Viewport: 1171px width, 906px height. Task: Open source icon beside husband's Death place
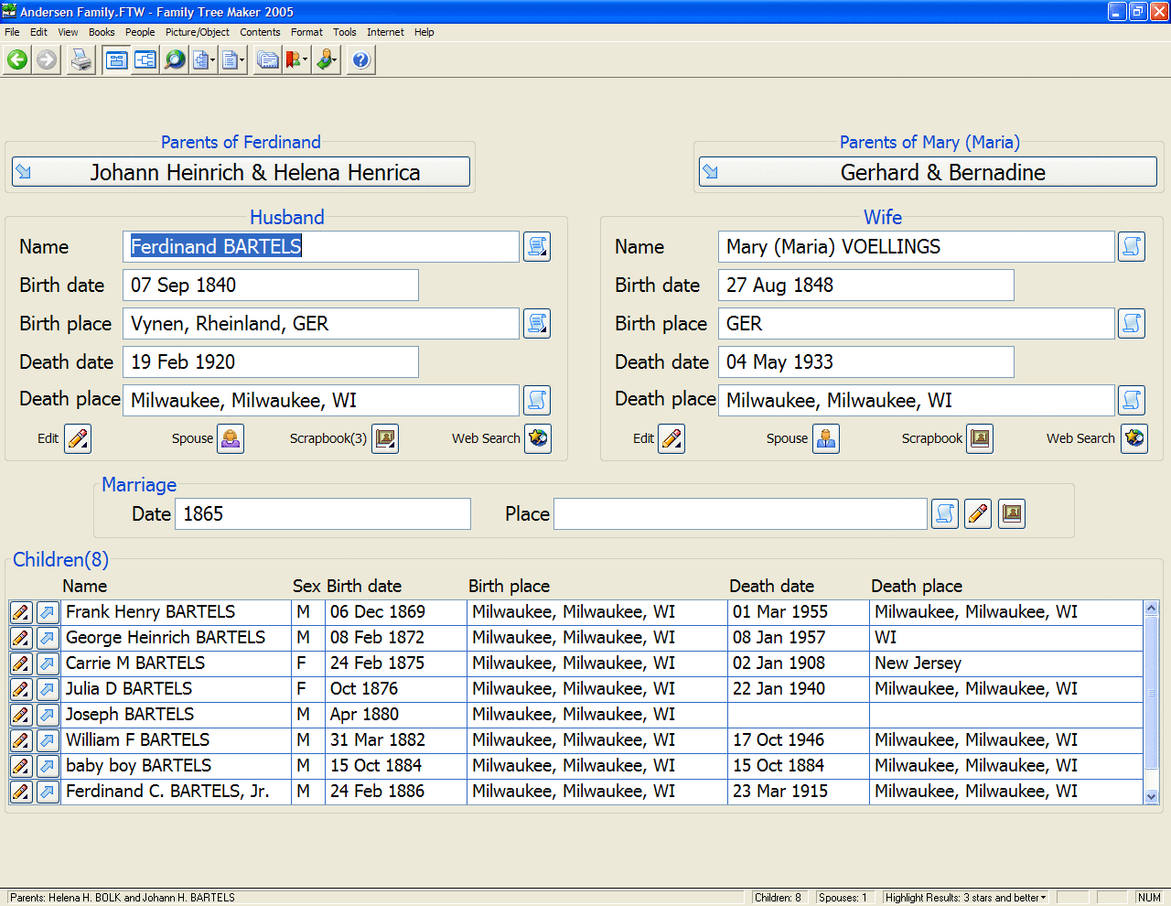[x=537, y=401]
